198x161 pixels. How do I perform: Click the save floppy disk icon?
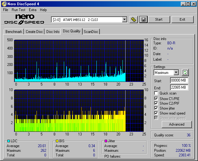coord(143,19)
